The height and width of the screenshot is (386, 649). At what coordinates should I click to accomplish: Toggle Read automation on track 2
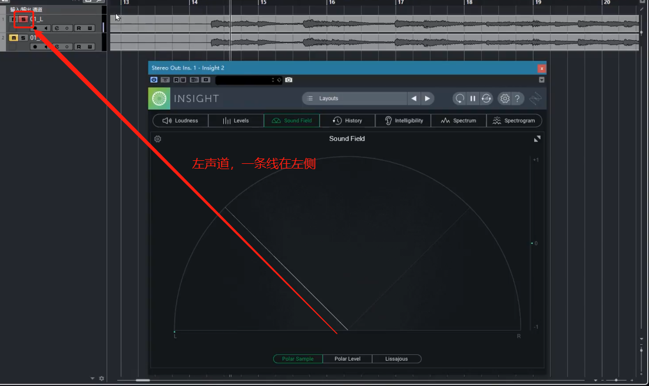coord(79,47)
